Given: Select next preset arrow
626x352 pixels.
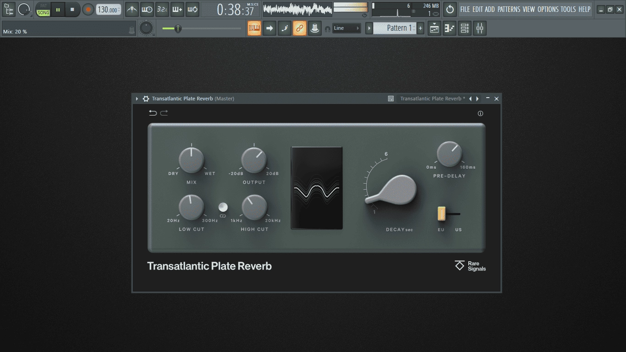Looking at the screenshot, I should (x=478, y=99).
